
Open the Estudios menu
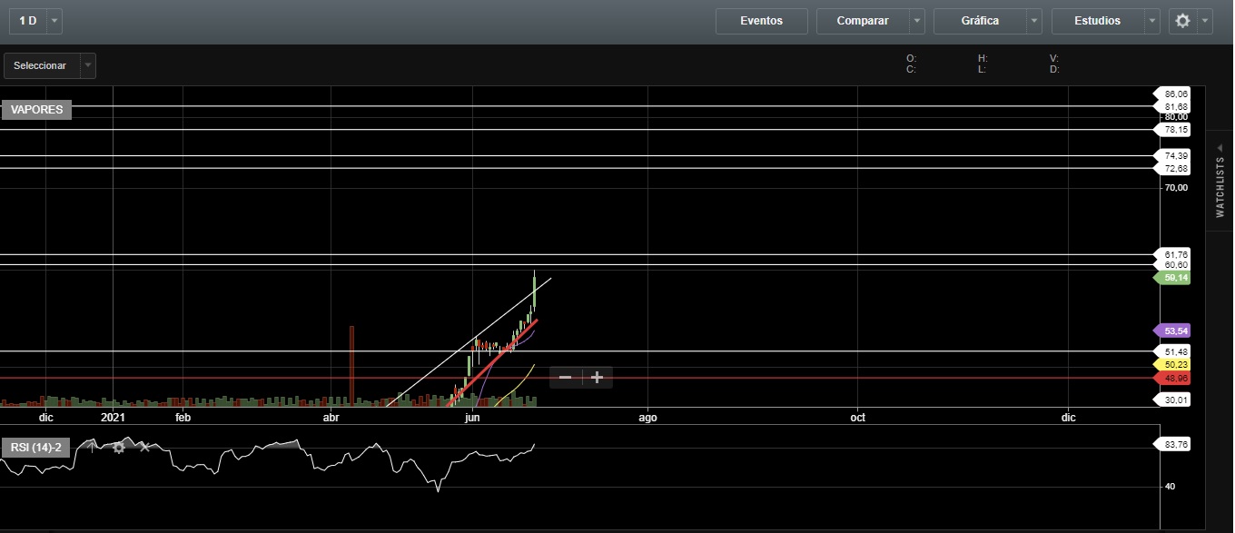coord(1097,21)
